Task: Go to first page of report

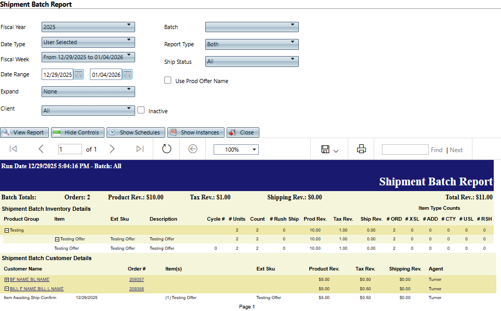Action: 14,149
